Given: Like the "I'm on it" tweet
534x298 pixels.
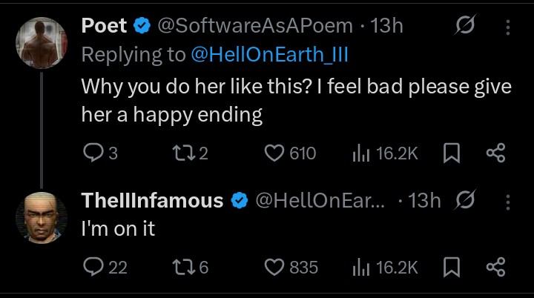Looking at the screenshot, I should 276,267.
